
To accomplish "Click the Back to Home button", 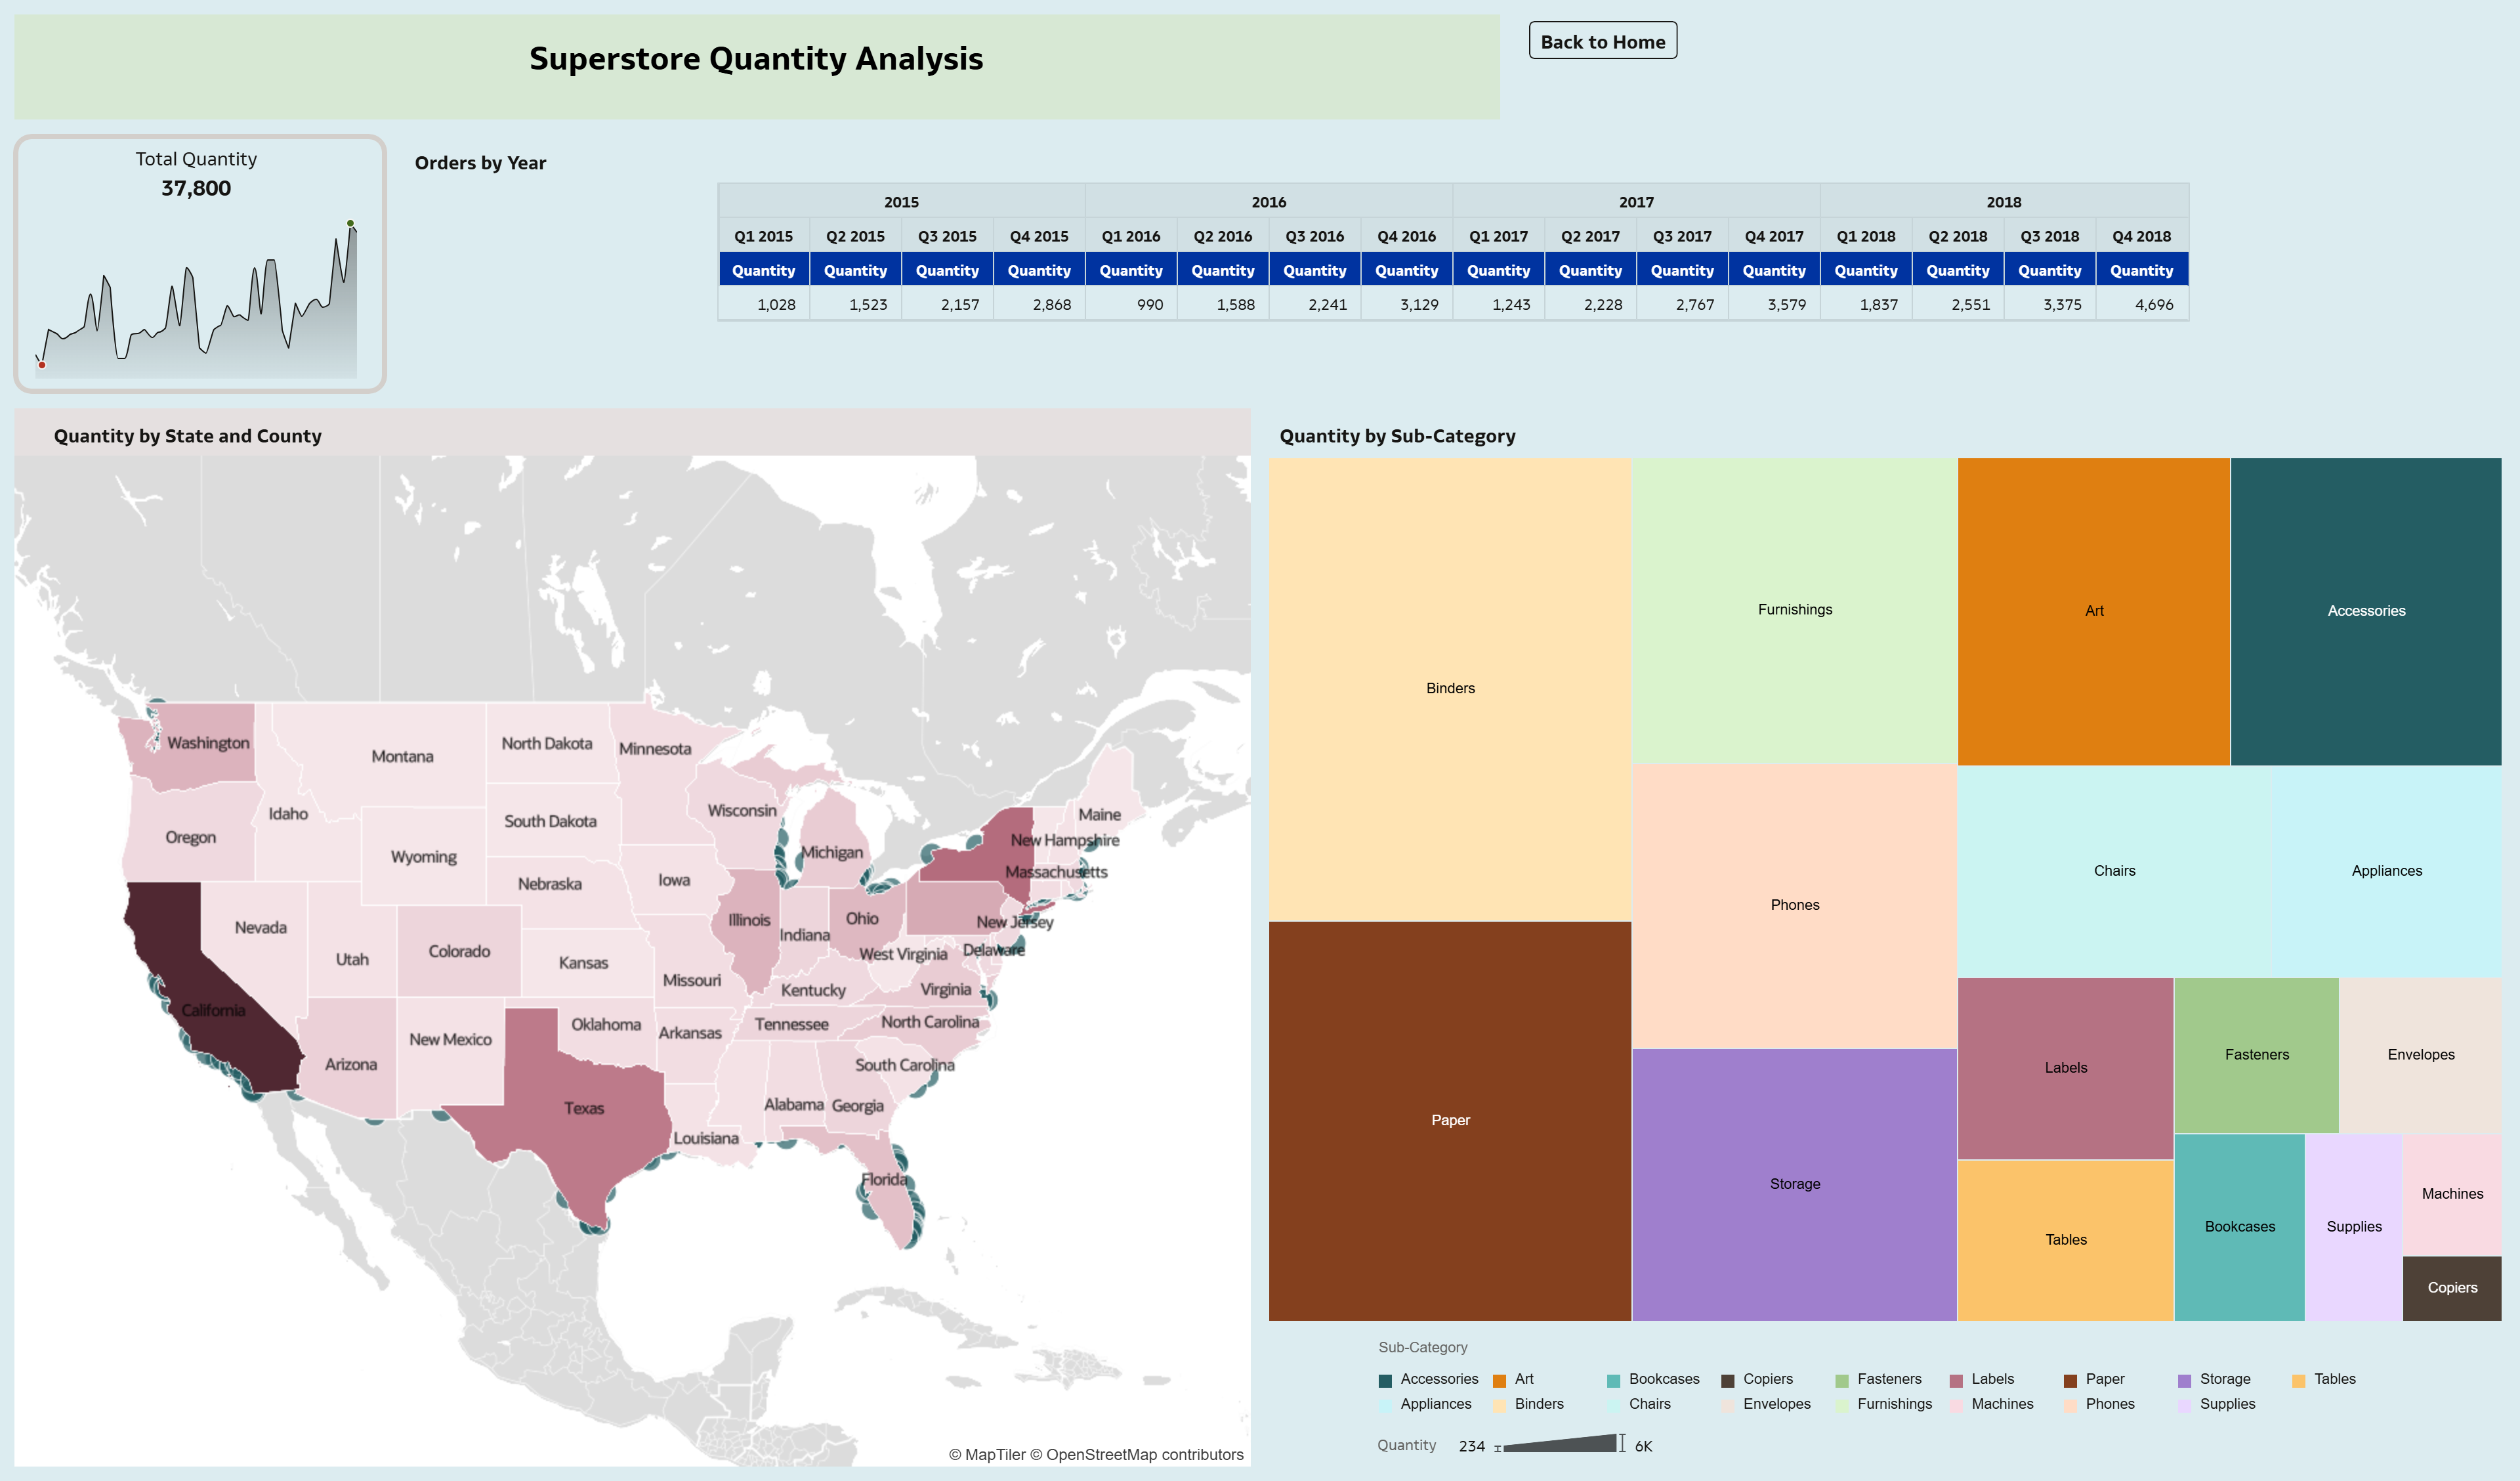I will click(x=1602, y=41).
